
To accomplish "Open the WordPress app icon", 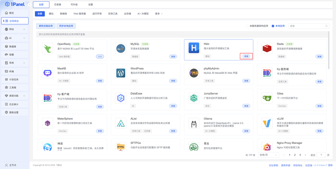I will click(x=121, y=73).
